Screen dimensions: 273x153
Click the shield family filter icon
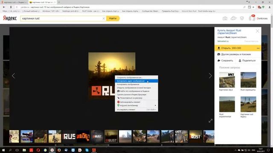click(242, 18)
